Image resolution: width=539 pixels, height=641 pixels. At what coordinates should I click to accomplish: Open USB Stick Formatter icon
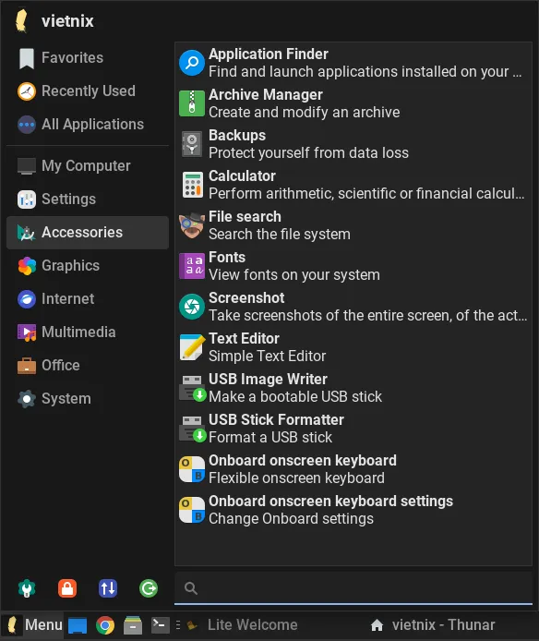pyautogui.click(x=193, y=429)
